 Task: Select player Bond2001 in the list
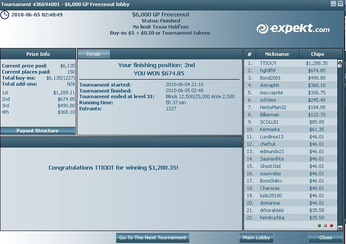(x=291, y=78)
